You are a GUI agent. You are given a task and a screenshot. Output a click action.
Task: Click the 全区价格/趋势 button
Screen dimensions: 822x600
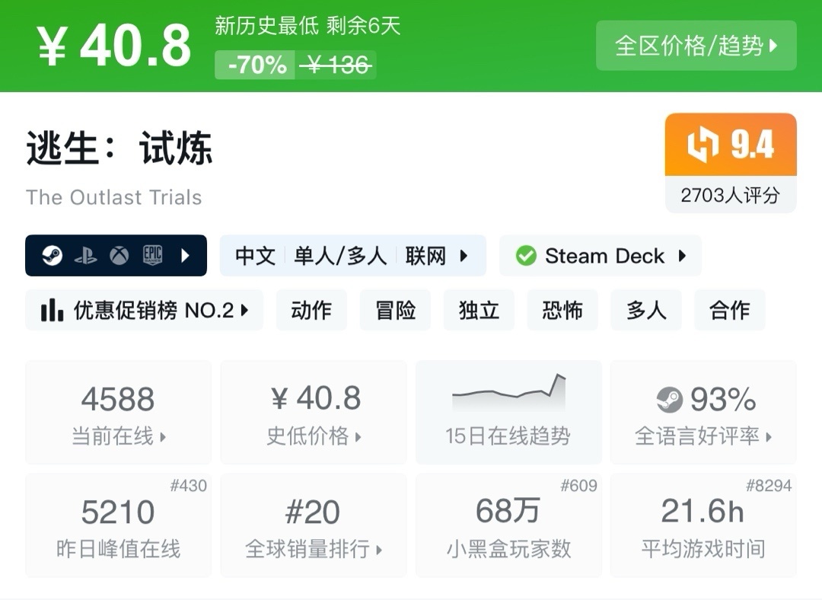(x=695, y=46)
